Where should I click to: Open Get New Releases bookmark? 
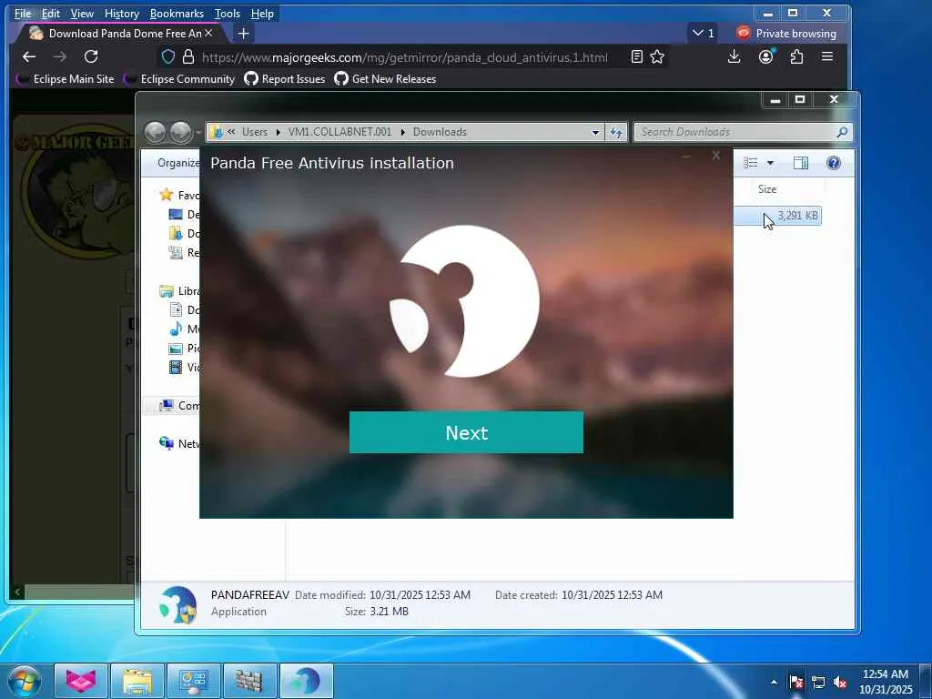click(385, 78)
